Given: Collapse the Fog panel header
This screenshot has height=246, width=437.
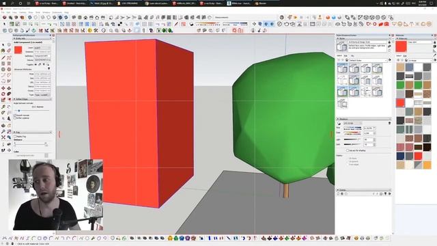Looking at the screenshot, I should pyautogui.click(x=32, y=132).
